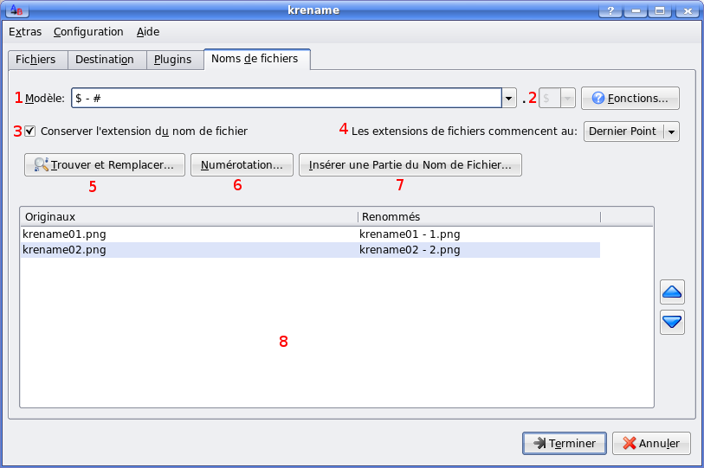
Task: Click the title bar help question mark
Action: click(x=610, y=10)
